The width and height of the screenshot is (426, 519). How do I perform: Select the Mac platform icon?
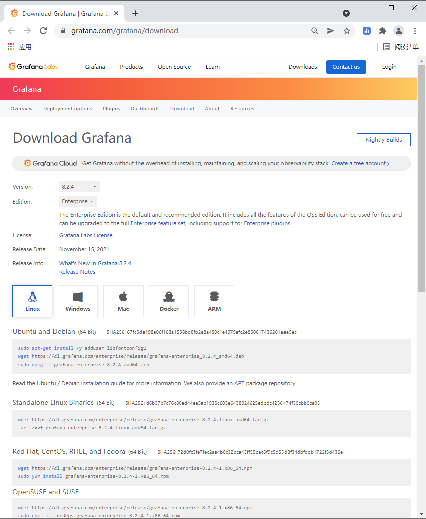tap(123, 301)
